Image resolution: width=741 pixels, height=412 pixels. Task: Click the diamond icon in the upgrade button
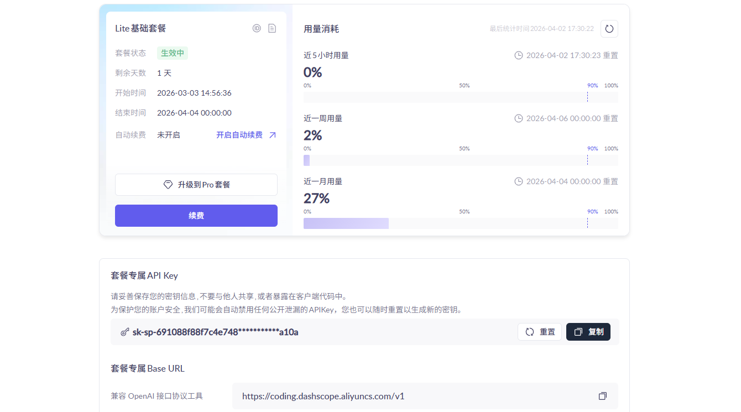[x=168, y=185]
